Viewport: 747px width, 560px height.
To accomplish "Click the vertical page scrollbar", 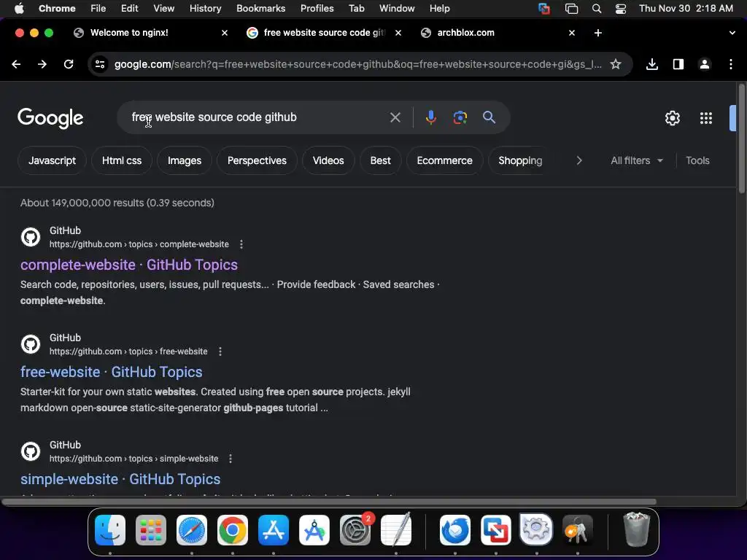I will [x=741, y=139].
